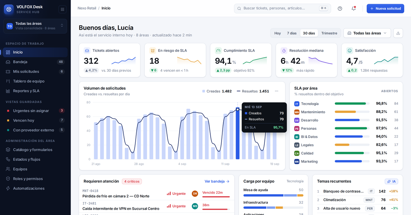The height and width of the screenshot is (215, 411).
Task: Click the VOLFOX Desk logo icon
Action: pyautogui.click(x=9, y=9)
